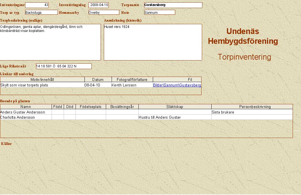Select the Charlotta Andersson row name

coord(18,118)
